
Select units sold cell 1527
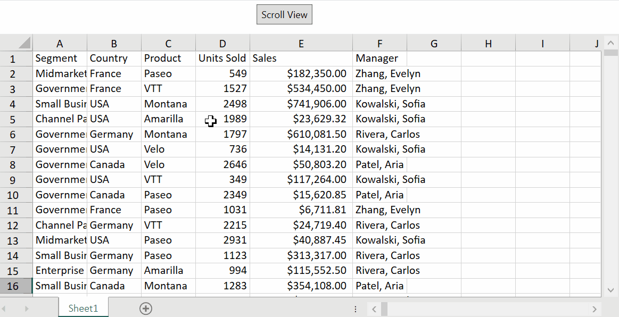[222, 89]
